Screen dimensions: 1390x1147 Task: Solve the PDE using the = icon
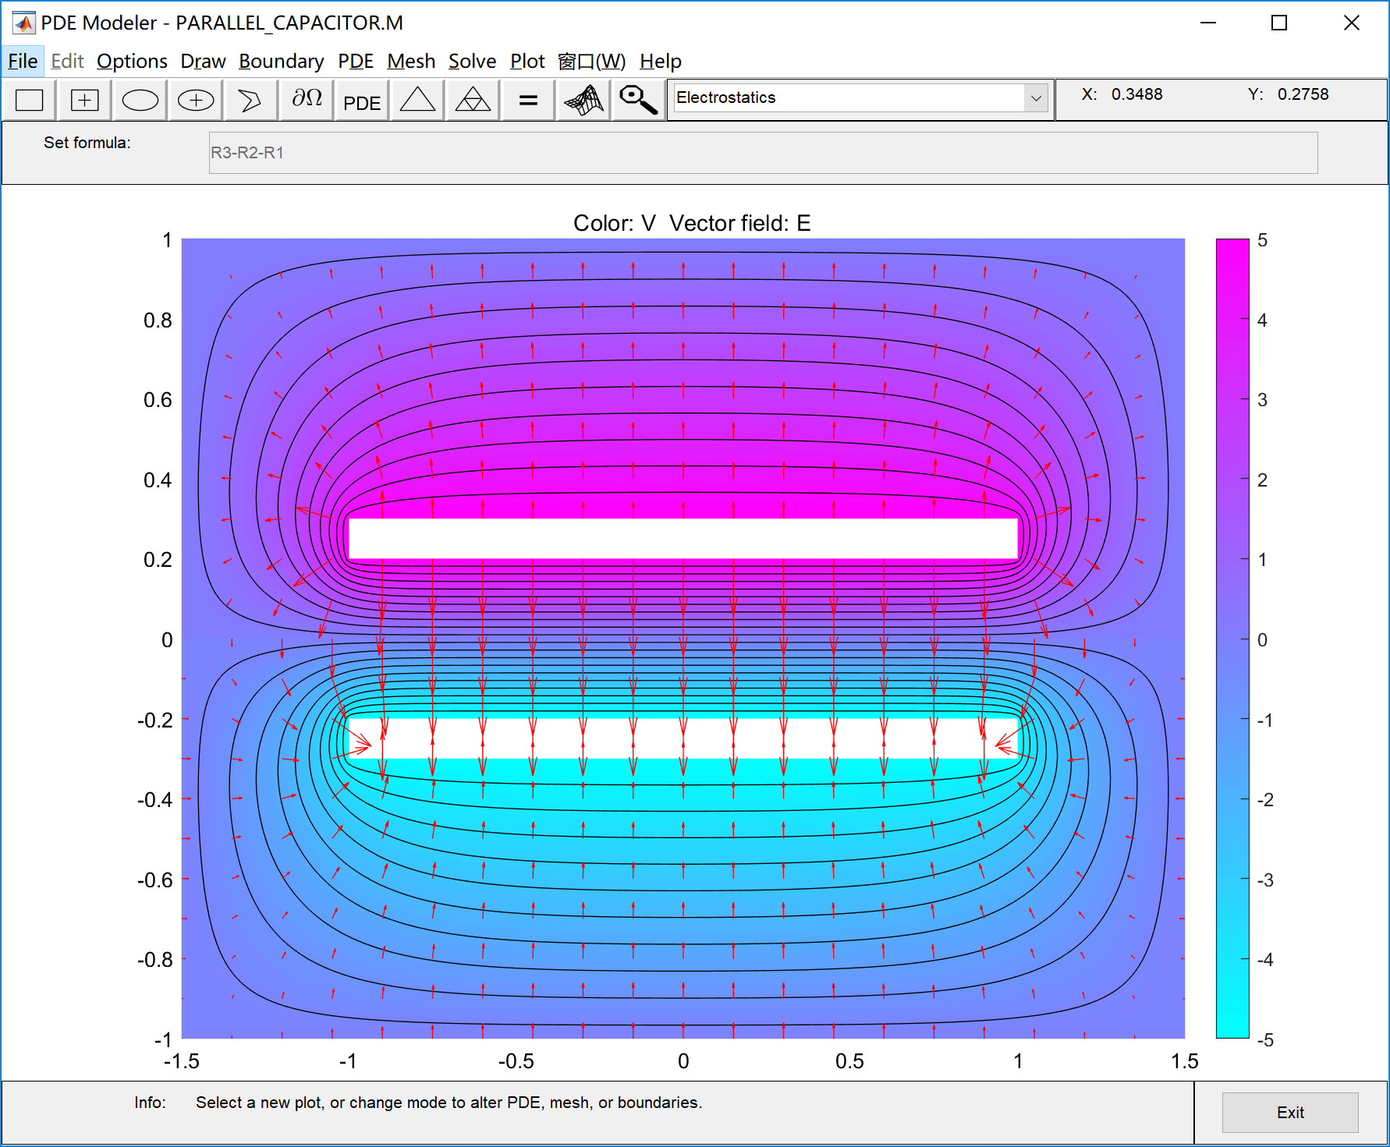click(x=528, y=100)
